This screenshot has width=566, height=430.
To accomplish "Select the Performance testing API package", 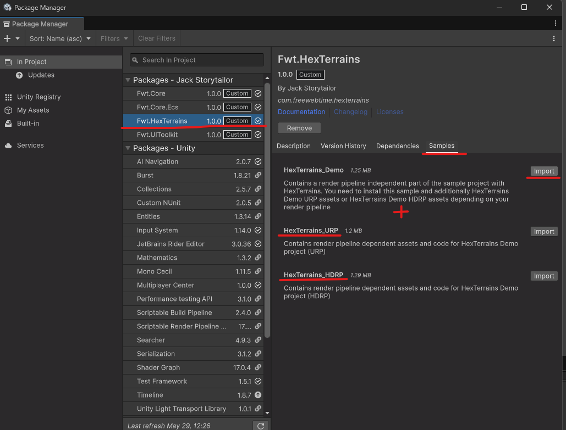I will click(193, 299).
